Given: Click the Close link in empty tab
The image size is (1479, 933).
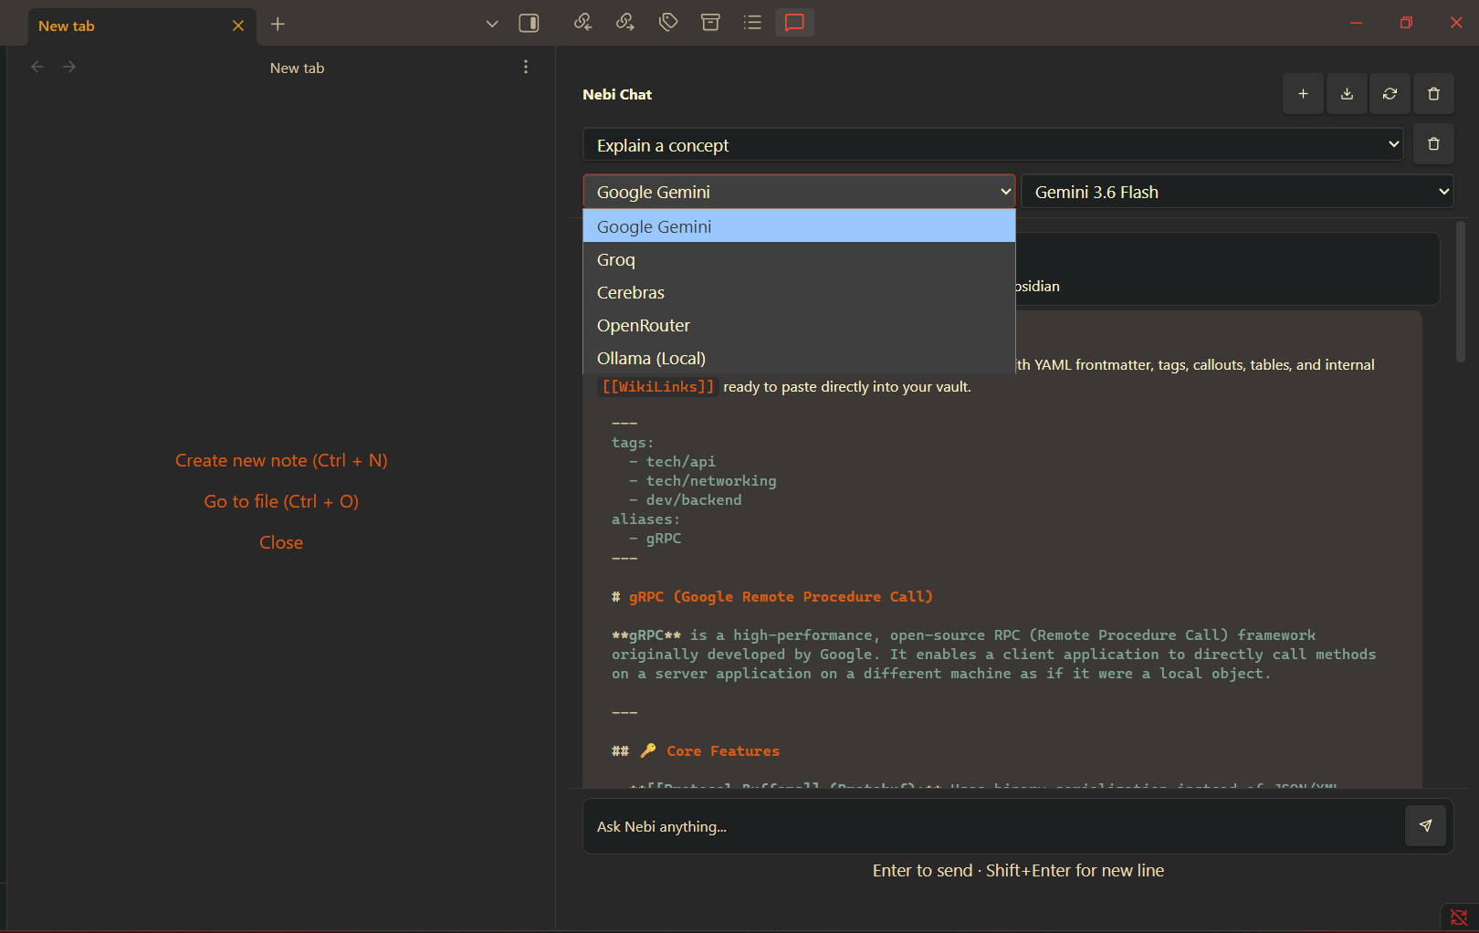Looking at the screenshot, I should [281, 542].
